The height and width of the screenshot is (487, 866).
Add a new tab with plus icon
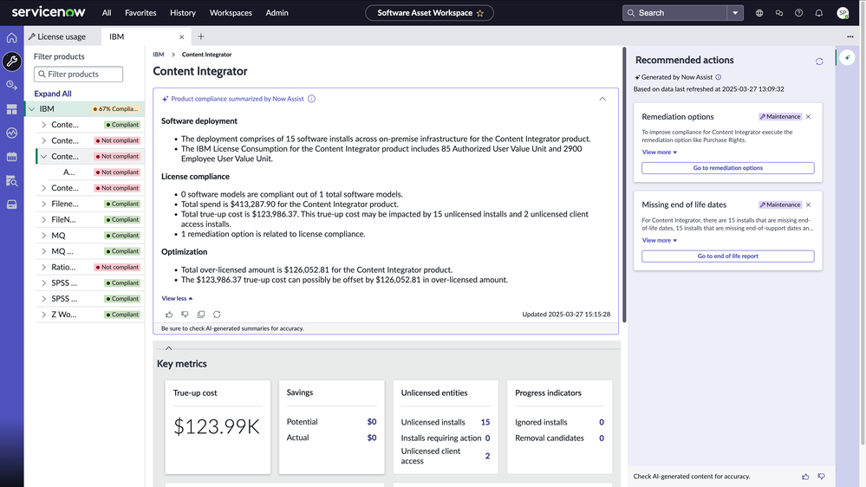coord(201,36)
